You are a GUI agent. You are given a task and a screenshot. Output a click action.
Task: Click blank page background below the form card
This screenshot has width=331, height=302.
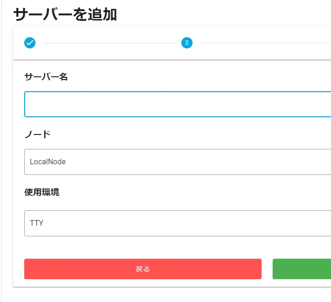pyautogui.click(x=163, y=295)
